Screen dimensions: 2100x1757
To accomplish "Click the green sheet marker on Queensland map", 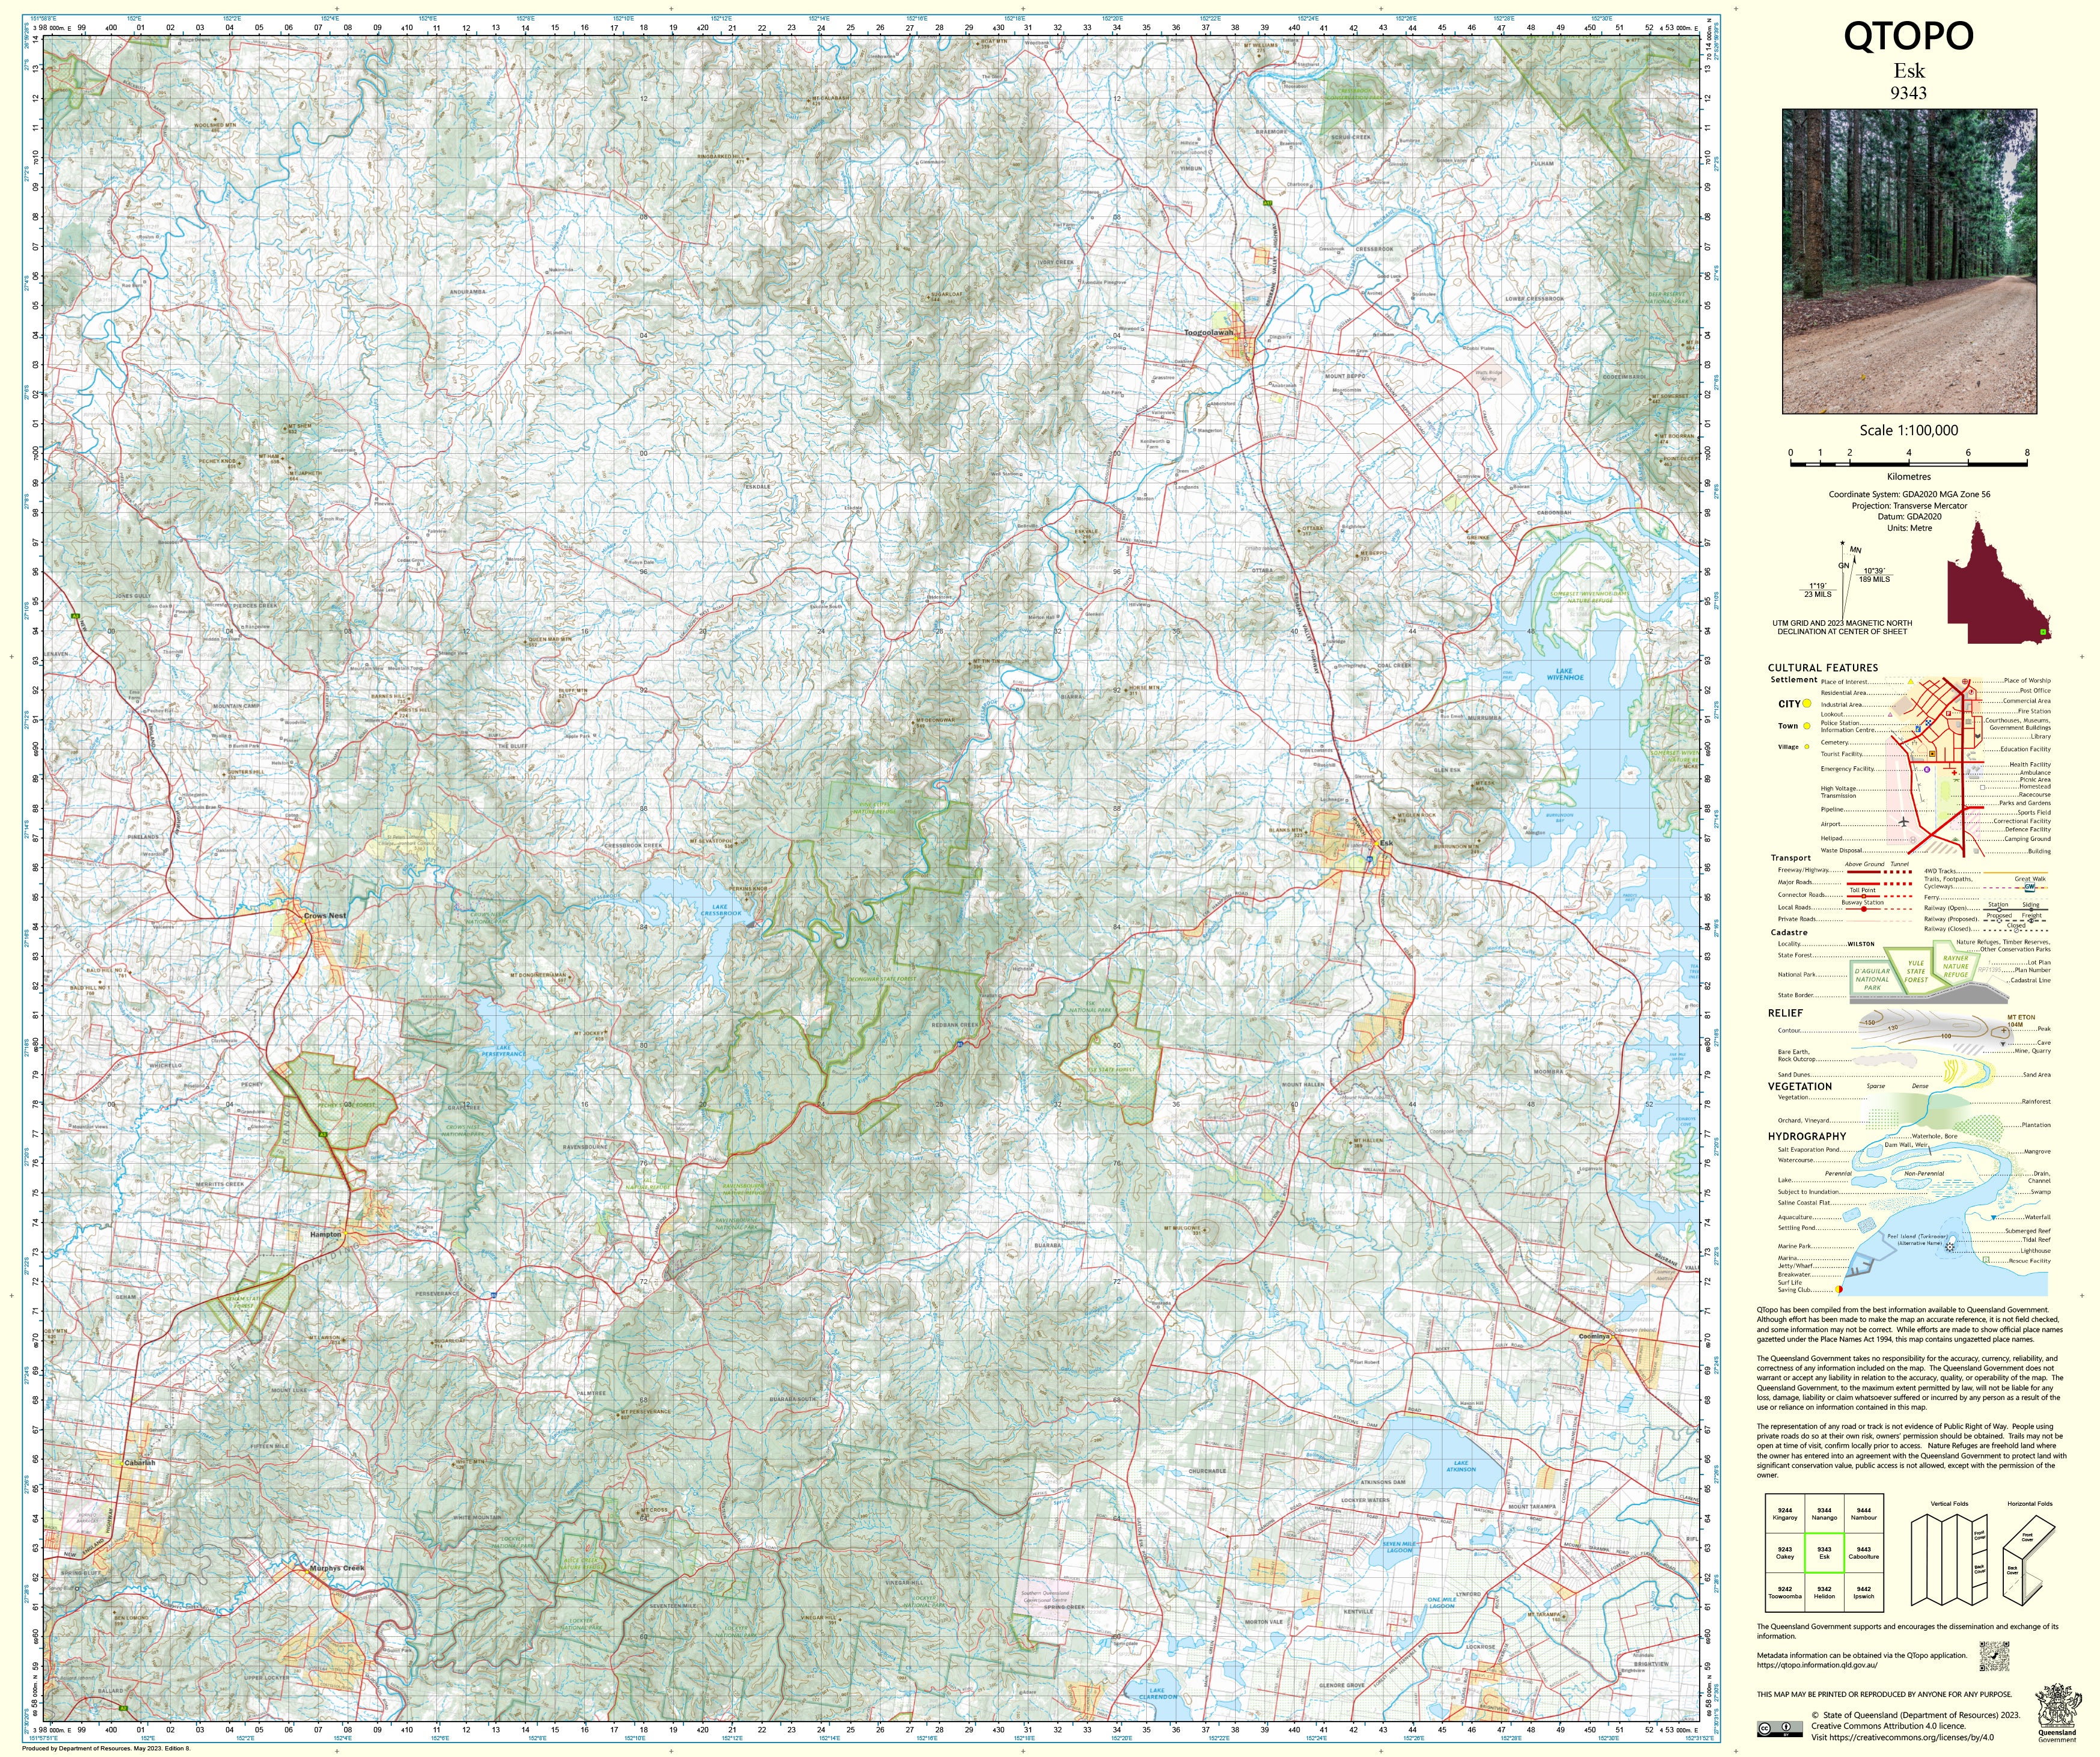I will [x=2043, y=633].
